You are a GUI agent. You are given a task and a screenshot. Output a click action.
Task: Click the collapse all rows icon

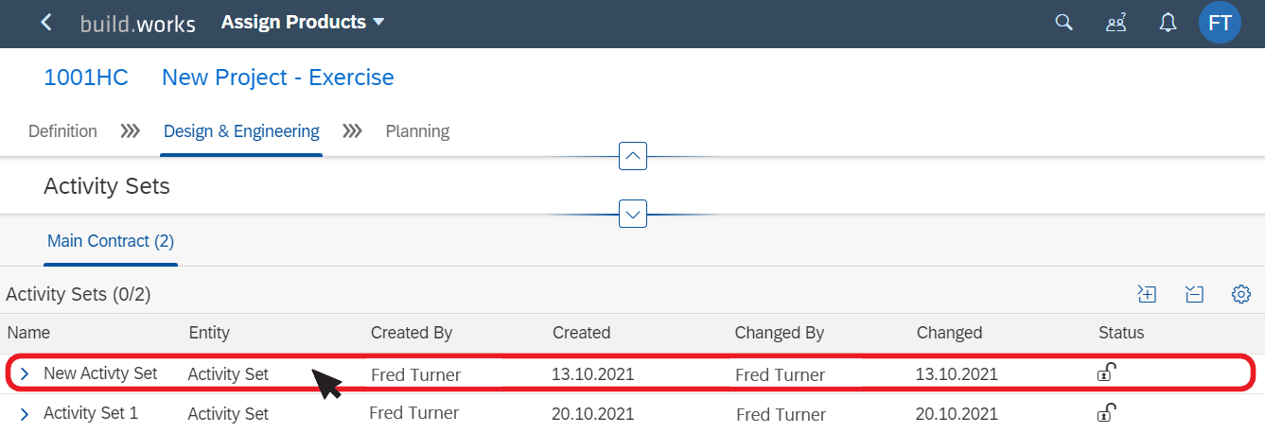(1194, 295)
